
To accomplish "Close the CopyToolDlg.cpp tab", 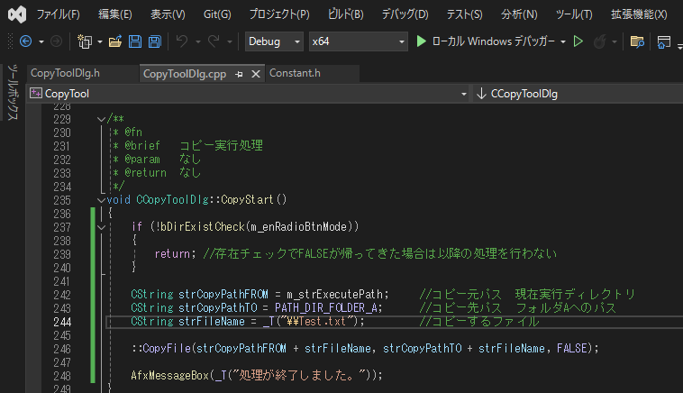I will point(255,73).
